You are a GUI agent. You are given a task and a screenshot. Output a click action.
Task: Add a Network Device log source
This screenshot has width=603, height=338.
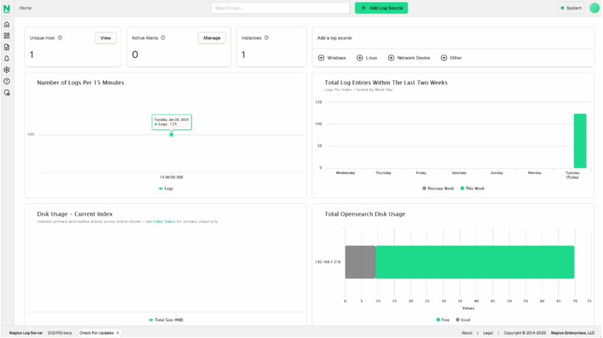pos(409,58)
